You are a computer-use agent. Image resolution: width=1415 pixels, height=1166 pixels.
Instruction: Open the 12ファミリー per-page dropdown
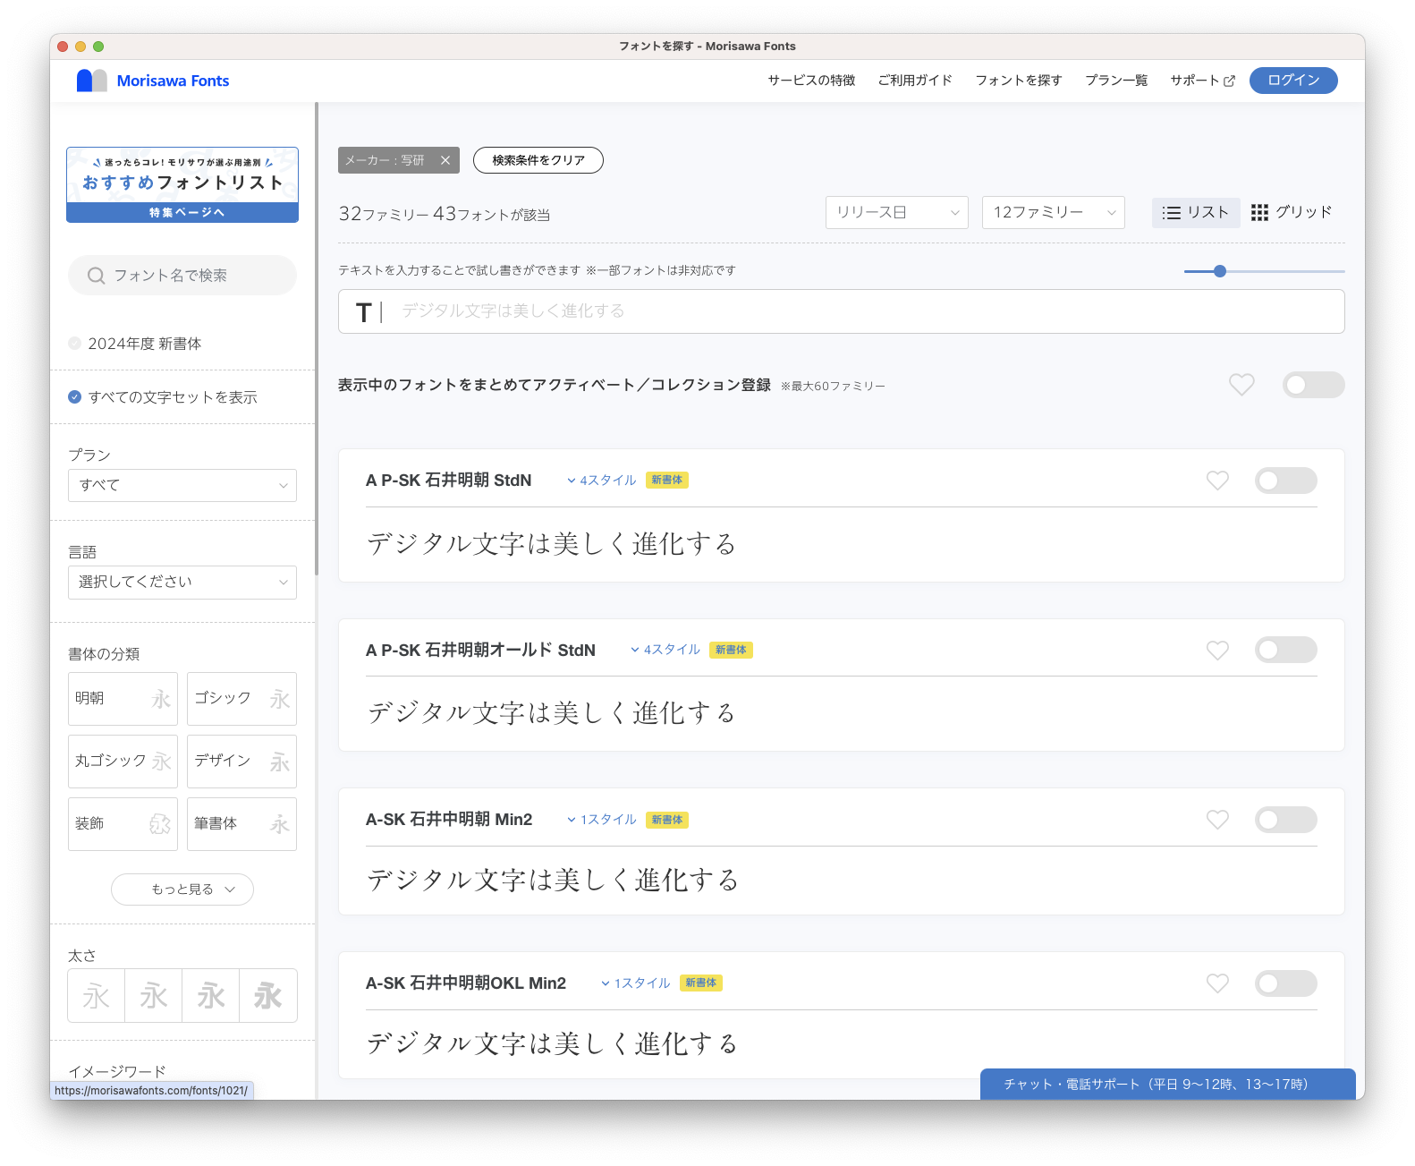click(x=1054, y=213)
